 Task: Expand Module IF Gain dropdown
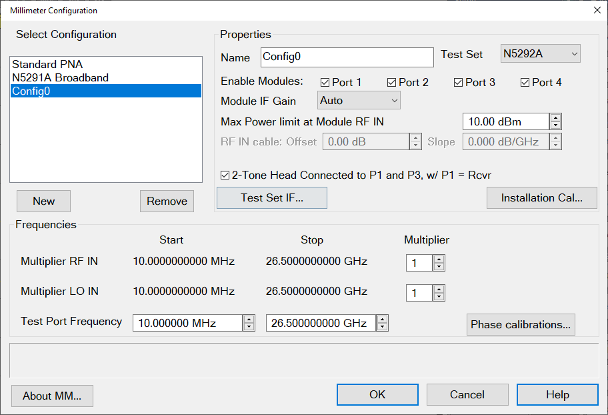pyautogui.click(x=359, y=101)
